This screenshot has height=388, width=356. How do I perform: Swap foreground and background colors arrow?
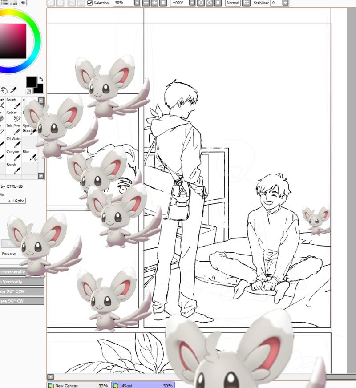click(41, 79)
